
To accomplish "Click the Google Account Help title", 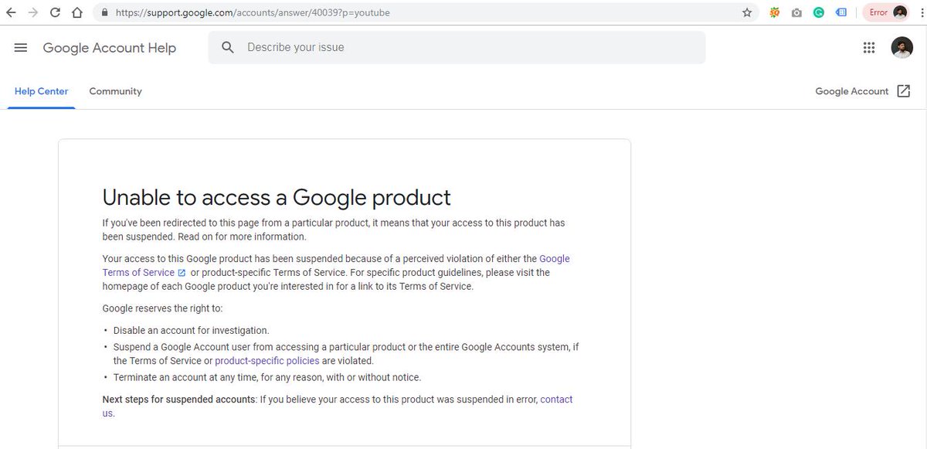I will [110, 48].
